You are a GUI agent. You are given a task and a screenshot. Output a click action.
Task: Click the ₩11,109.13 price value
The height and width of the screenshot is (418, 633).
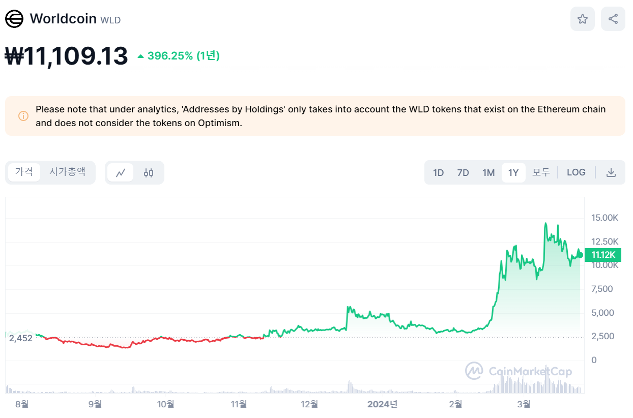(66, 56)
